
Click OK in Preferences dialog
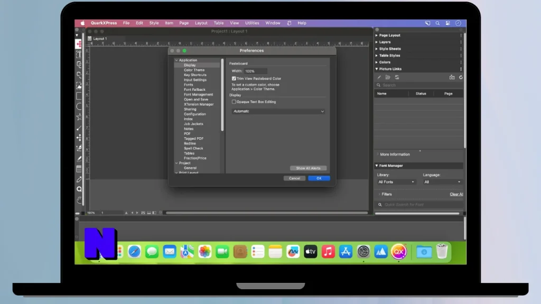click(x=319, y=178)
